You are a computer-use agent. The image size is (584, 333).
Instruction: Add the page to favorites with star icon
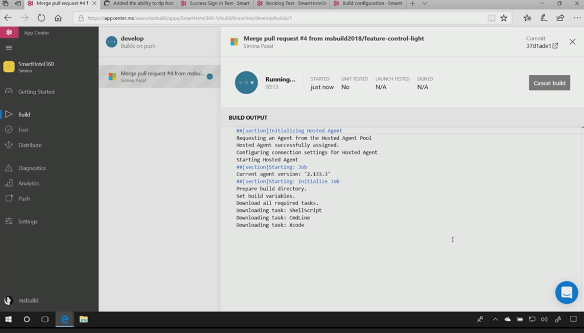click(x=504, y=18)
